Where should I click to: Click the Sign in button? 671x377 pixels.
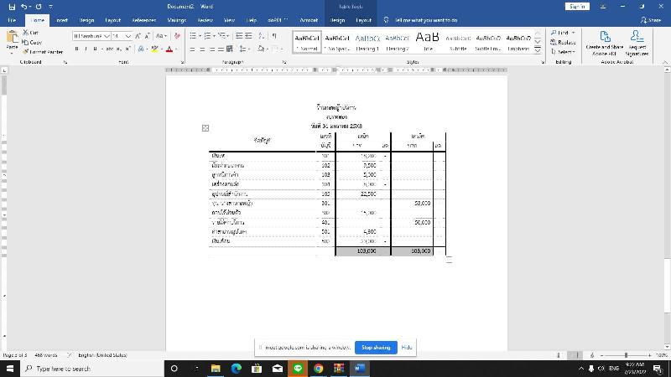(x=577, y=6)
